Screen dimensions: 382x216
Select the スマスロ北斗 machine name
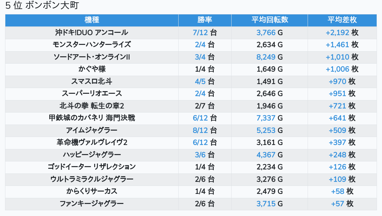[92, 81]
